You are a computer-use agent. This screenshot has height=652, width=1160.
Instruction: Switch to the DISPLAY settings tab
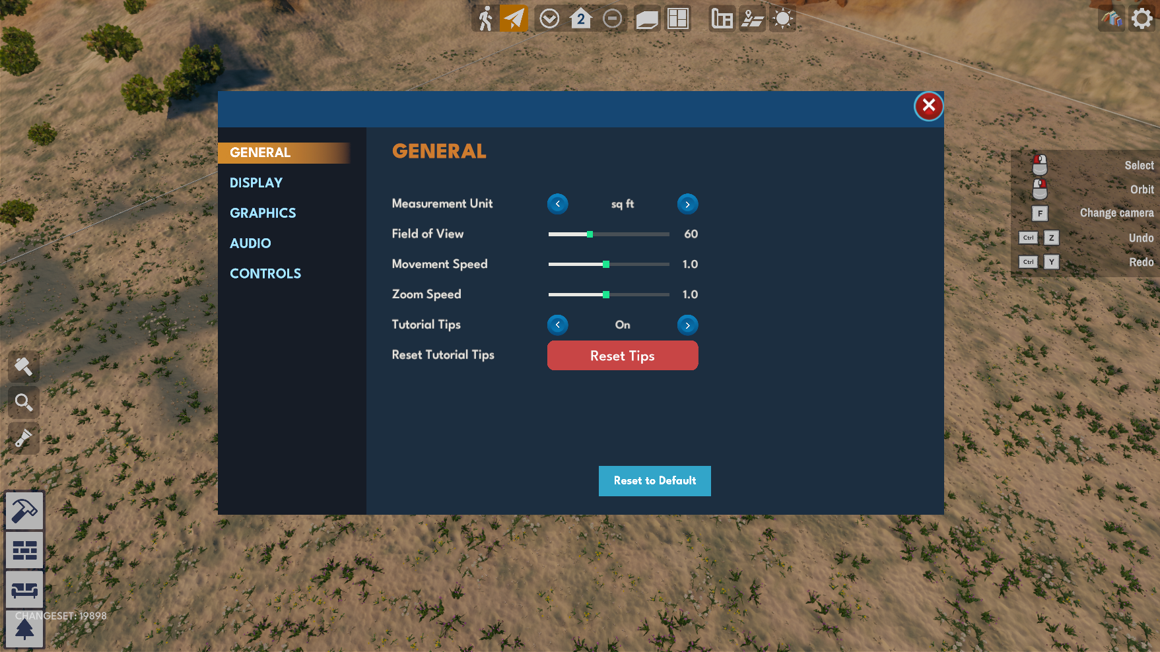coord(256,183)
